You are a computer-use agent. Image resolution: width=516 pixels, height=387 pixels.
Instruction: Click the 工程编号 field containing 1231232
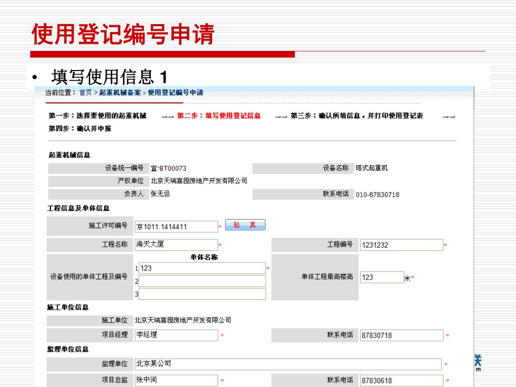click(402, 245)
